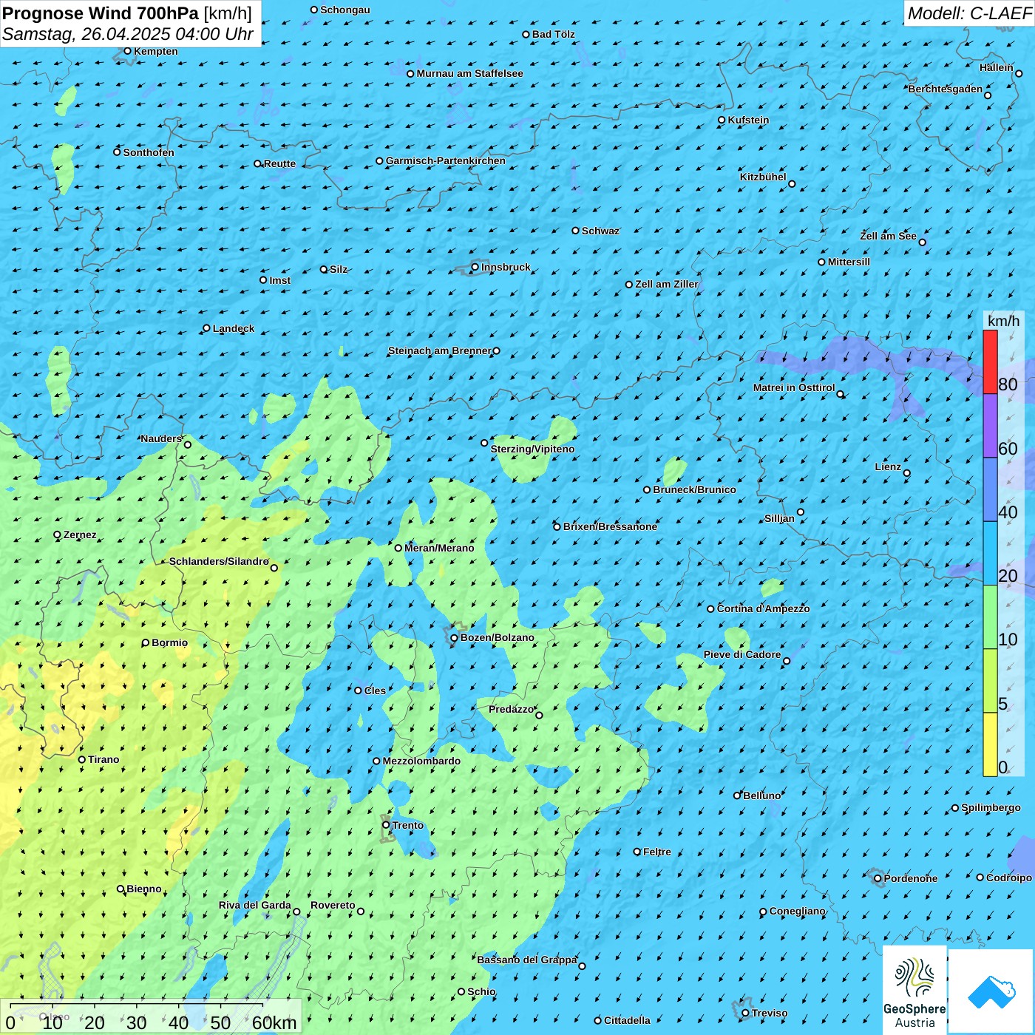Click the GeoSphere Austria logo

914,991
